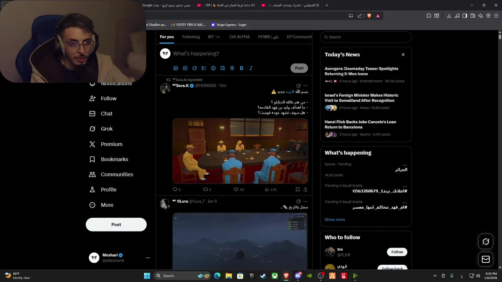Open the Brave main menu

point(496,16)
